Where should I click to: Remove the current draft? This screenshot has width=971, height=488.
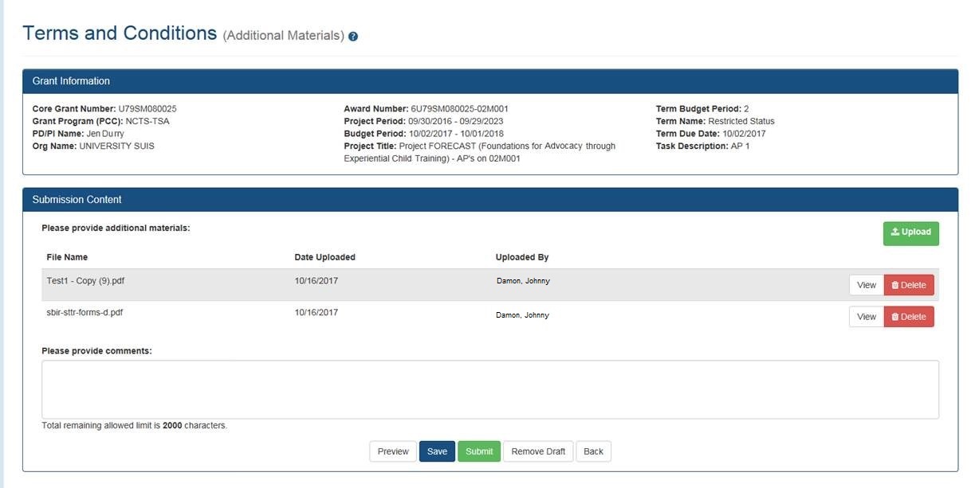[x=537, y=451]
